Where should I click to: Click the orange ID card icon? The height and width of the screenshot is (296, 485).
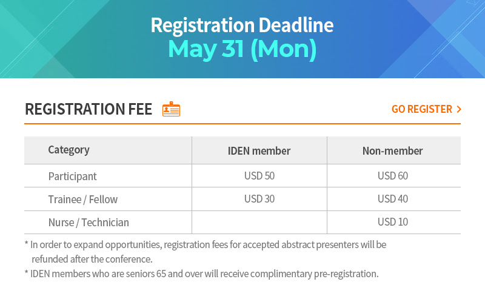point(171,109)
